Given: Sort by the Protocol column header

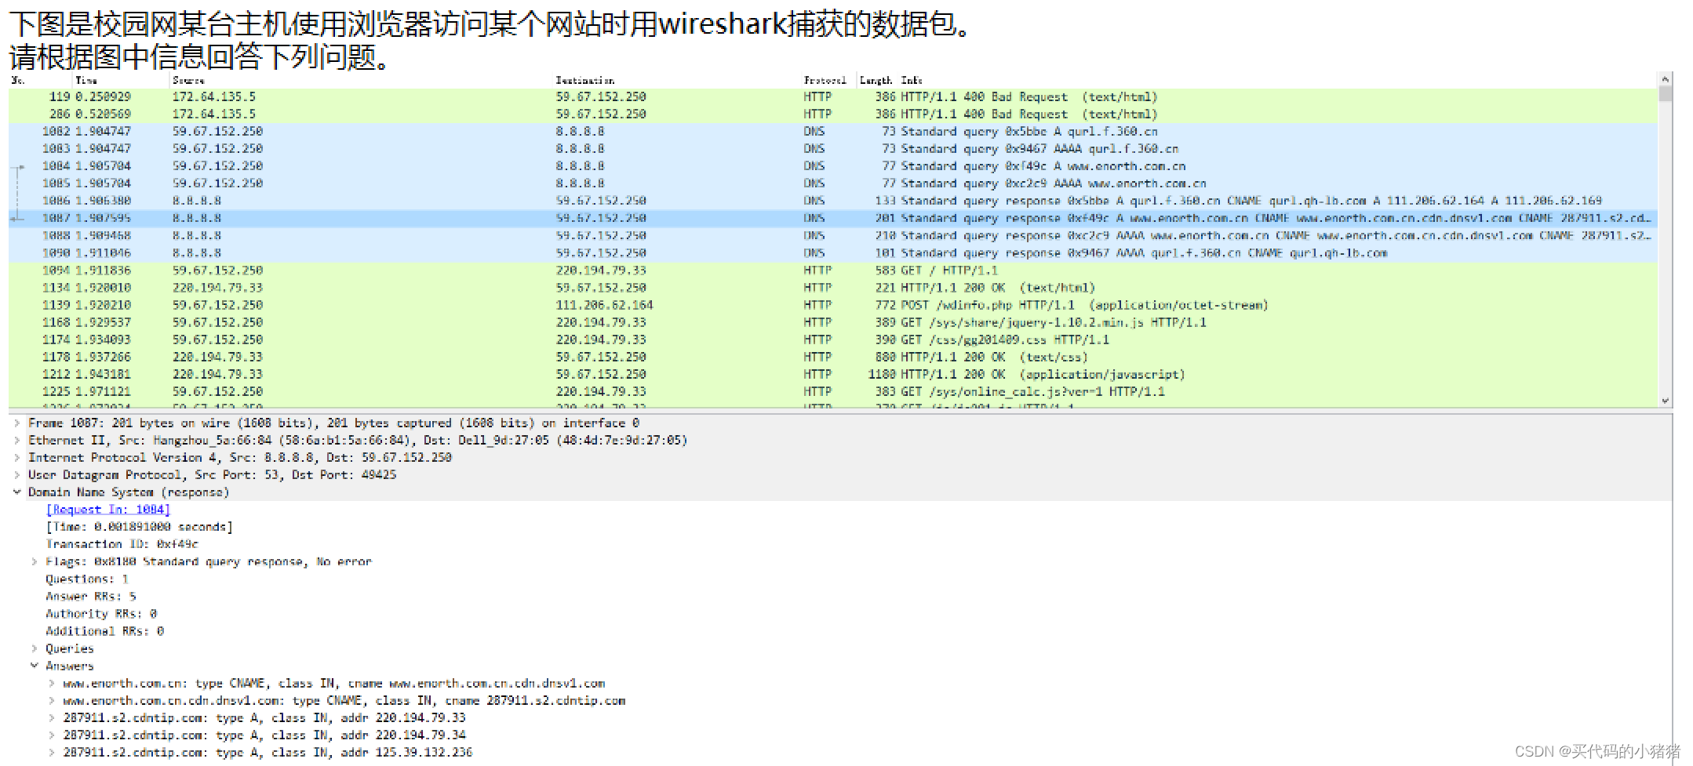Looking at the screenshot, I should point(825,80).
